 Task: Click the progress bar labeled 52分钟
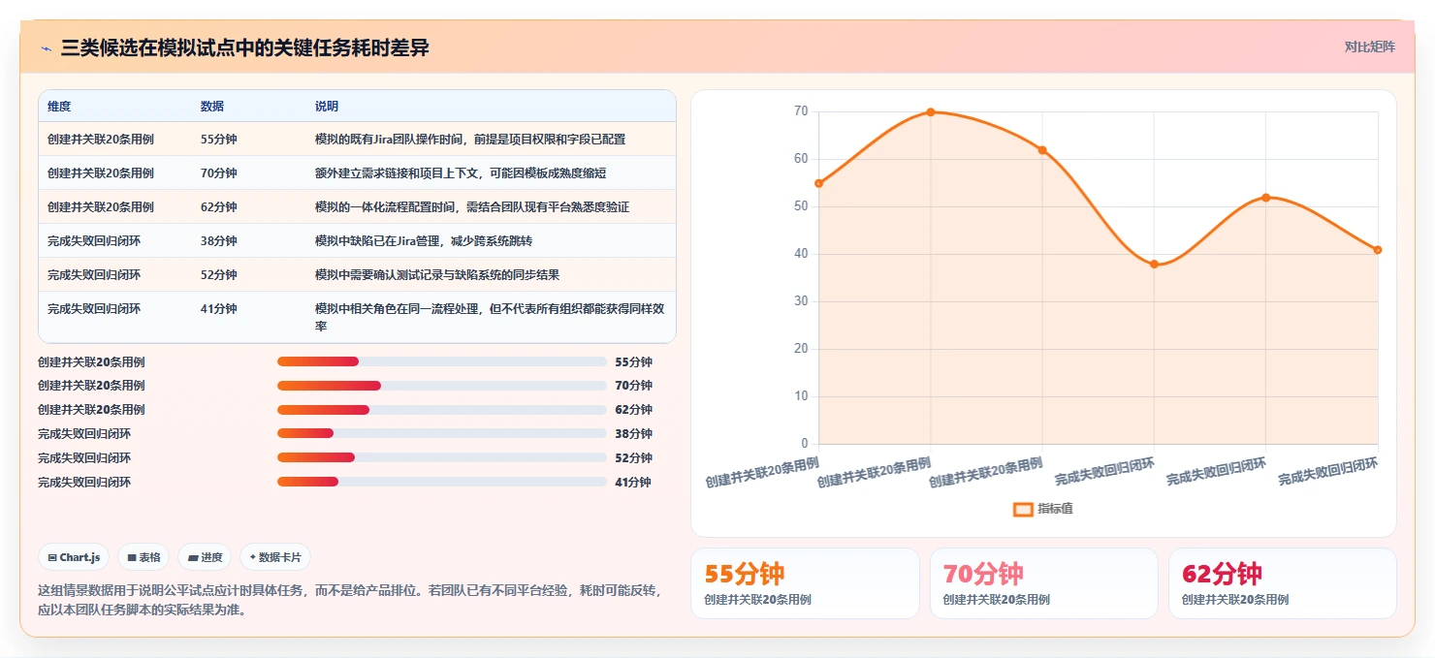click(442, 457)
